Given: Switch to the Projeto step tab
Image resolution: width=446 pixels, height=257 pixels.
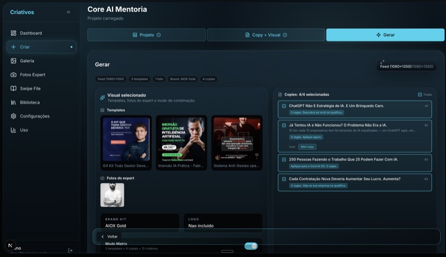Looking at the screenshot, I should point(147,35).
